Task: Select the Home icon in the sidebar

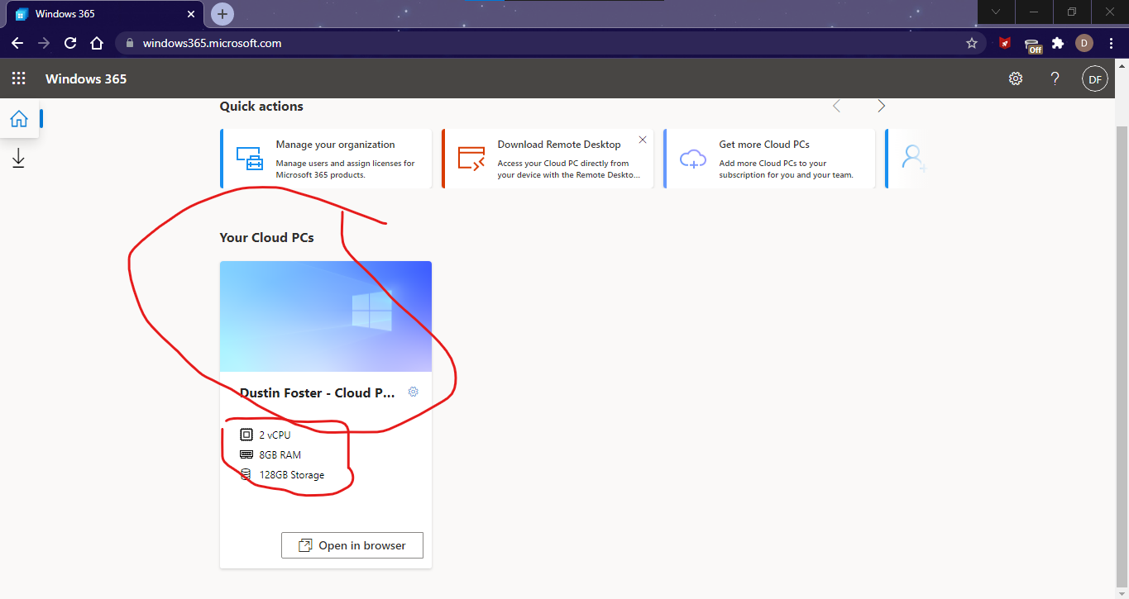Action: [19, 119]
